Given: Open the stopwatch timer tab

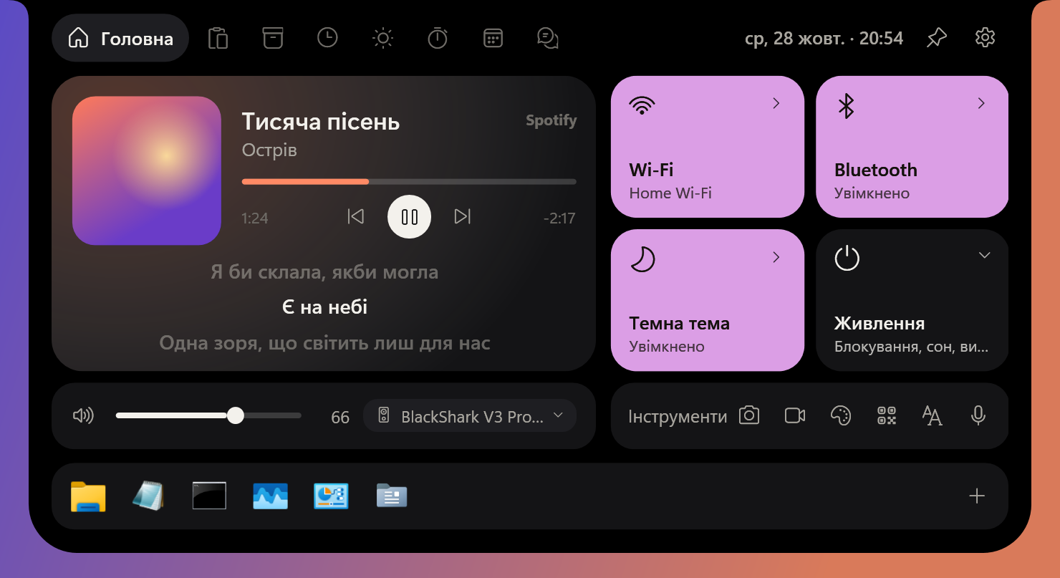Looking at the screenshot, I should click(x=438, y=38).
